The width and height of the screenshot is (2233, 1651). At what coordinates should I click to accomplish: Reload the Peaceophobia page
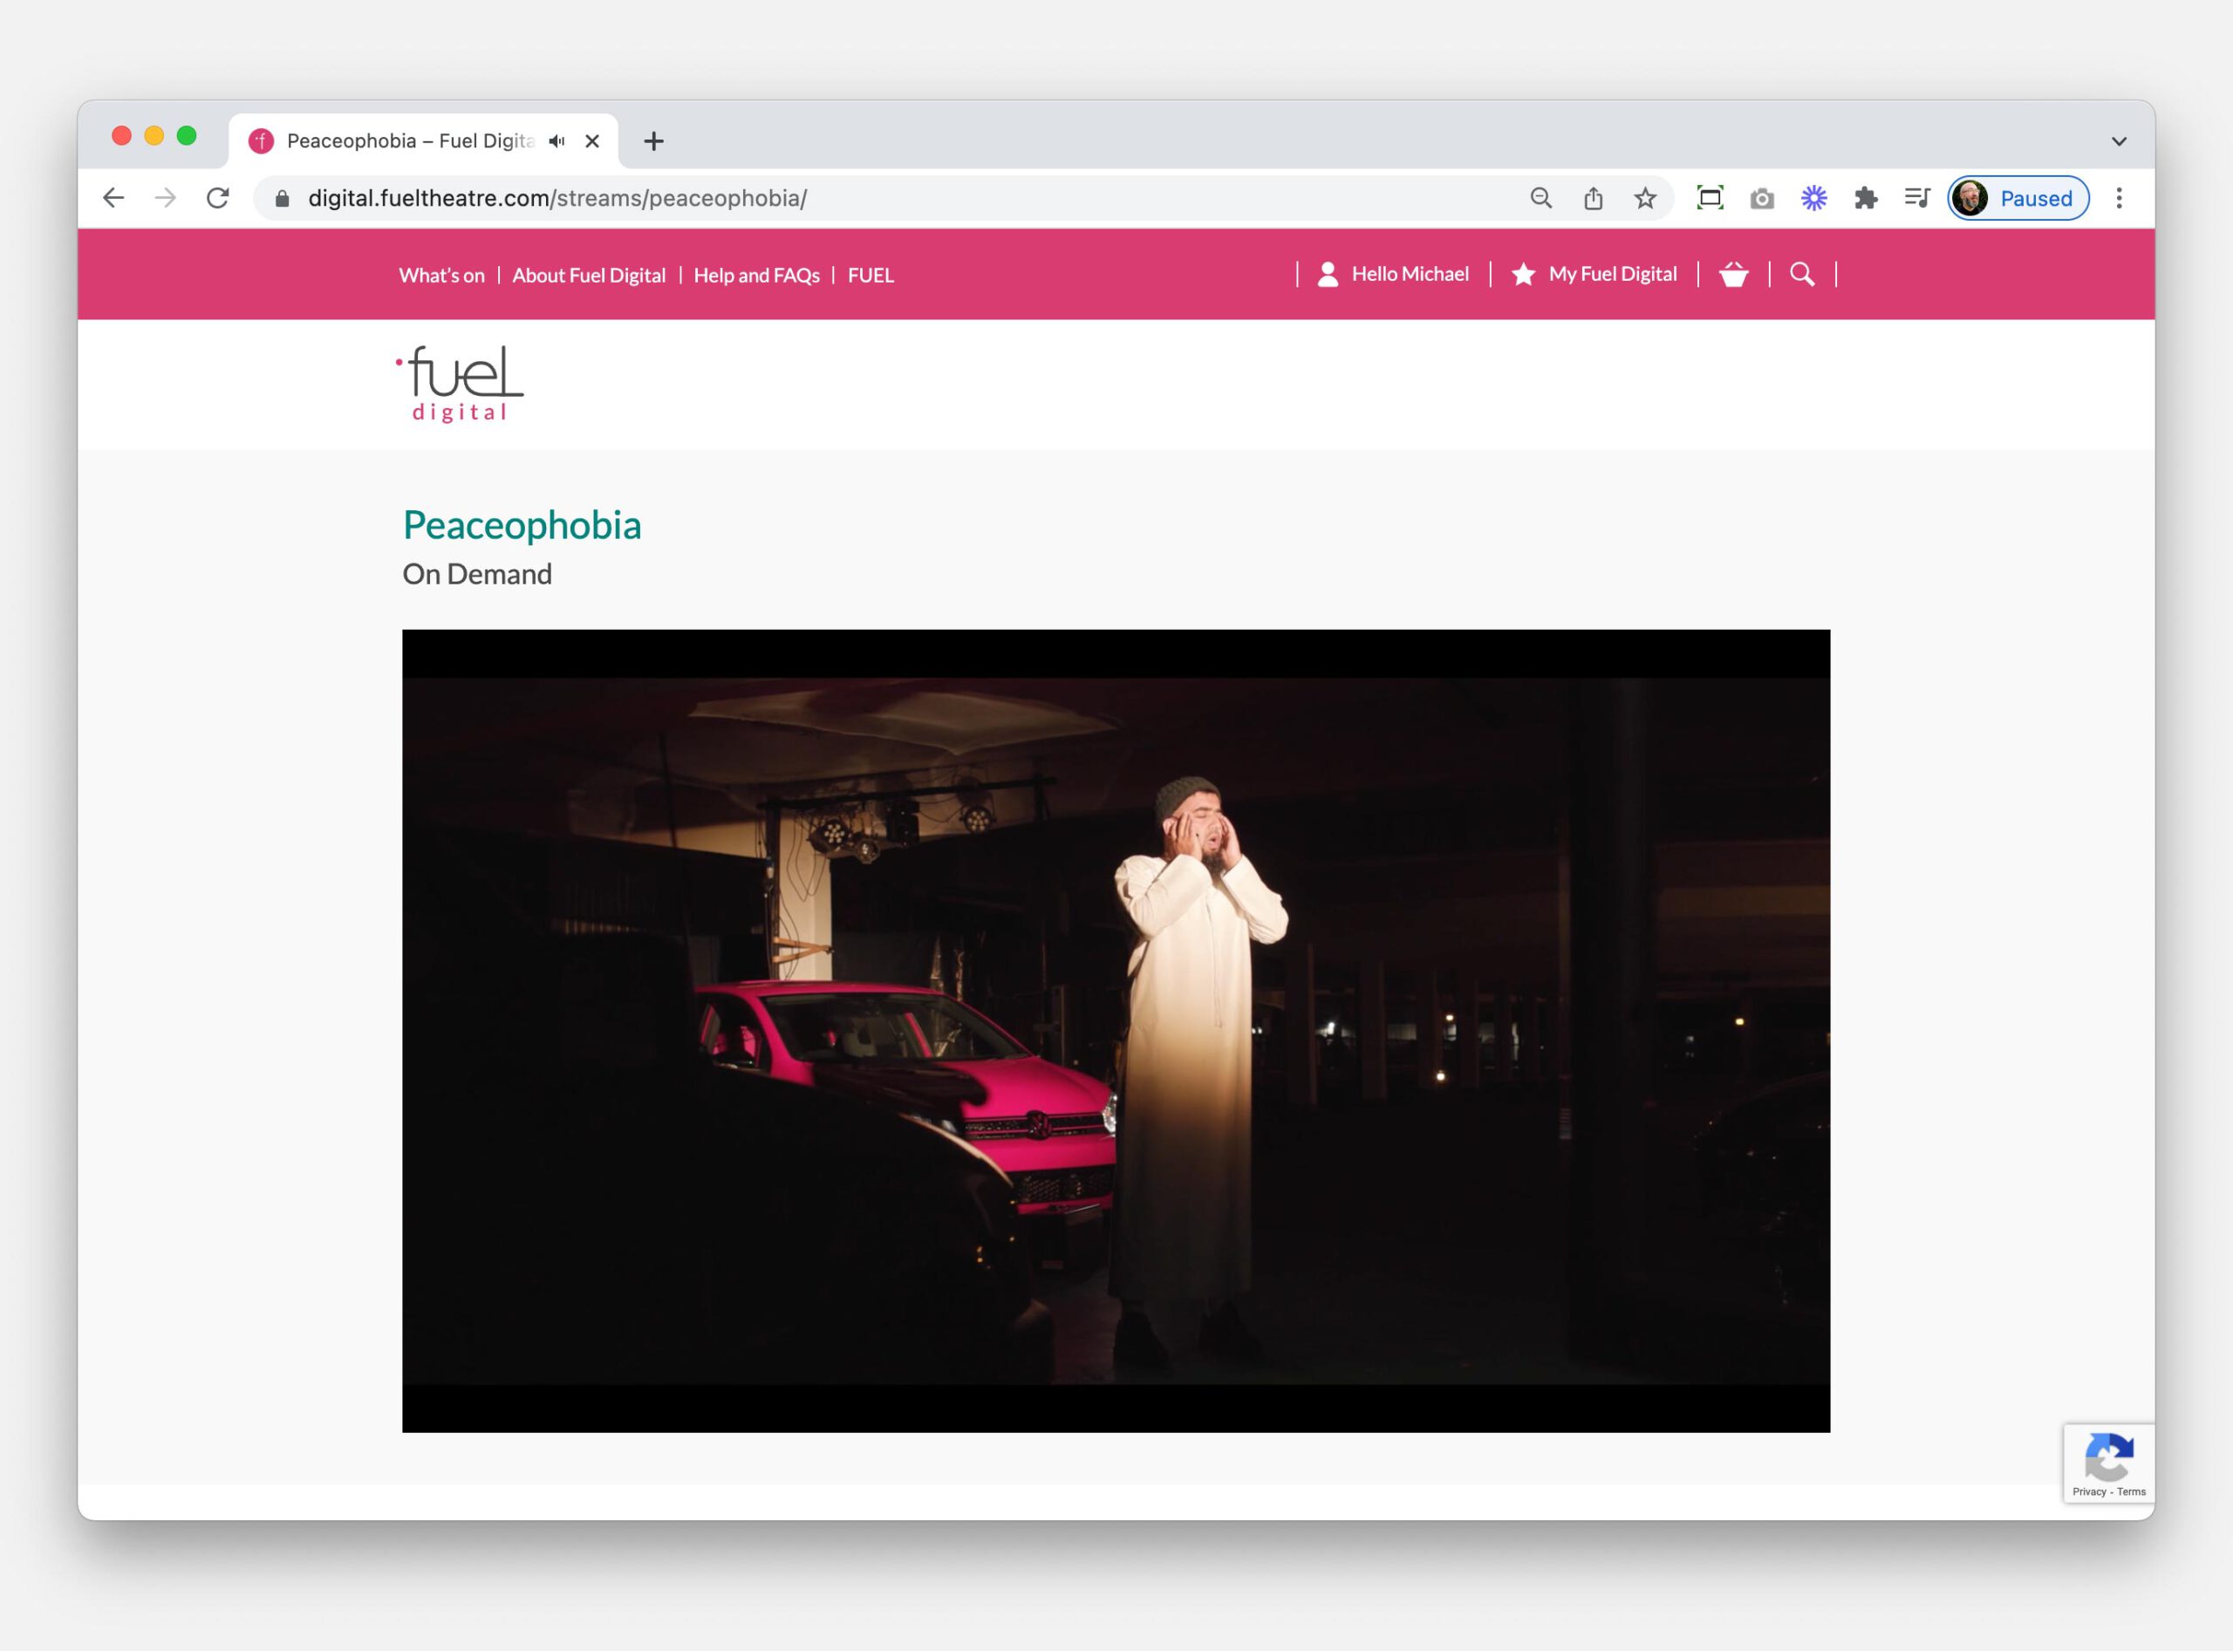click(x=218, y=198)
